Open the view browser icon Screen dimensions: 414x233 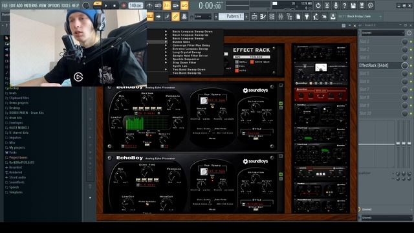pyautogui.click(x=289, y=17)
